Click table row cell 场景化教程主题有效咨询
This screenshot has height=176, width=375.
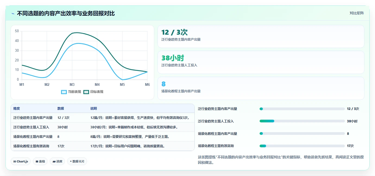pyautogui.click(x=31, y=146)
